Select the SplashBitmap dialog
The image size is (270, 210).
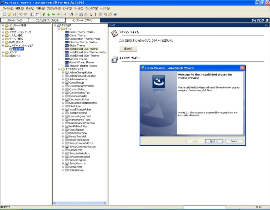coord(77,170)
